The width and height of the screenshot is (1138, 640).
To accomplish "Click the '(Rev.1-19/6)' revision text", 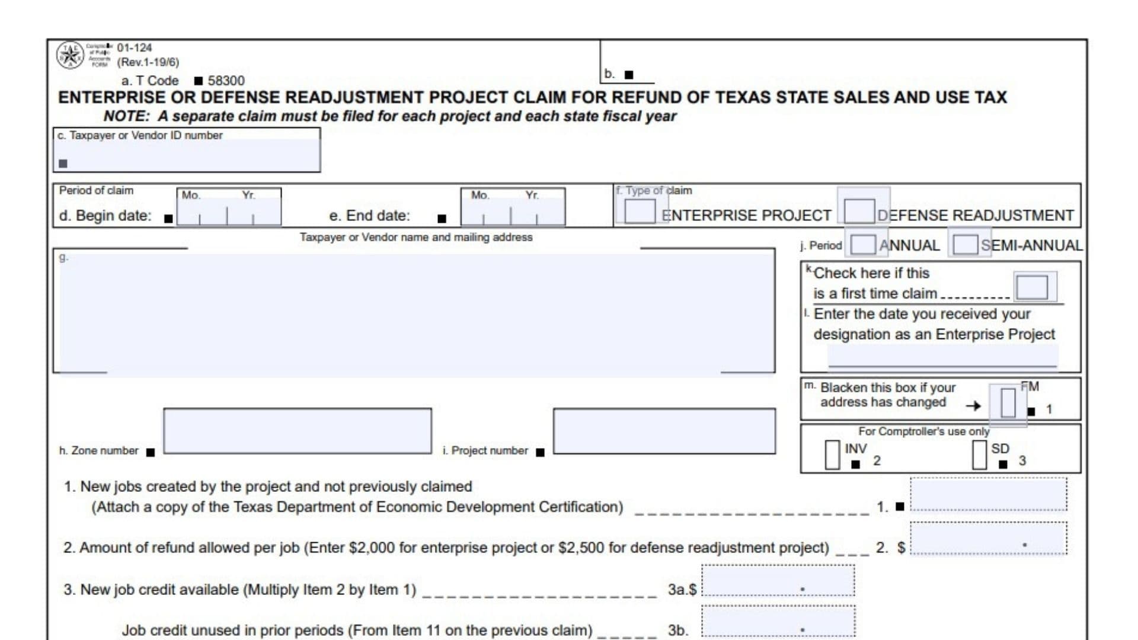I will coord(148,62).
